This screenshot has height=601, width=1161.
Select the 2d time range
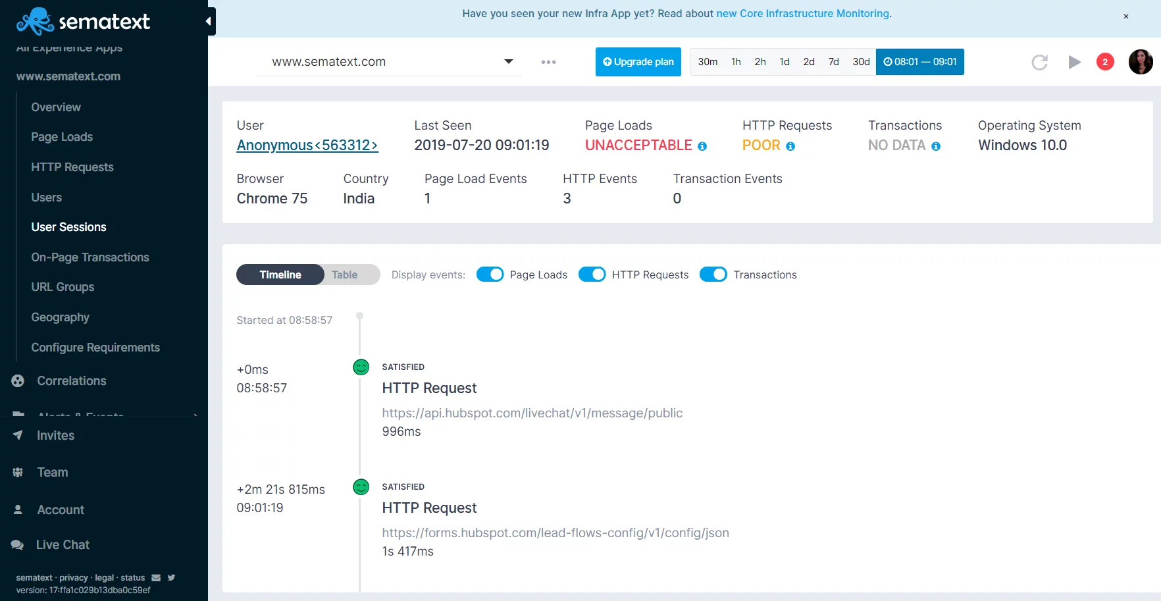pyautogui.click(x=809, y=62)
